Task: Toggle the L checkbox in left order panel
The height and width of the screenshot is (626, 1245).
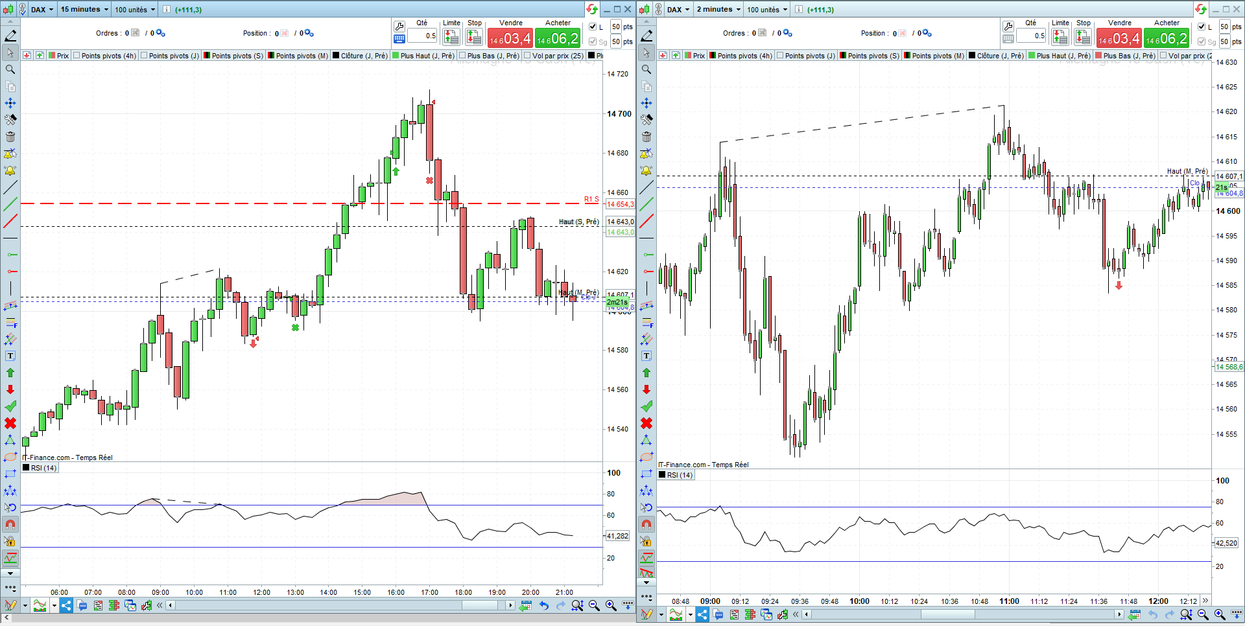Action: pos(593,27)
